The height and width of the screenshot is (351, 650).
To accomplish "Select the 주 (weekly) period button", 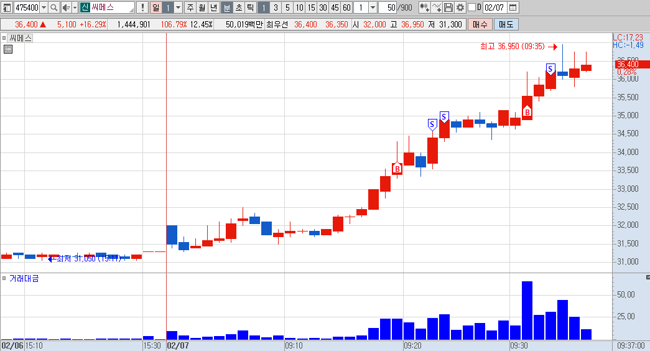I will [190, 7].
